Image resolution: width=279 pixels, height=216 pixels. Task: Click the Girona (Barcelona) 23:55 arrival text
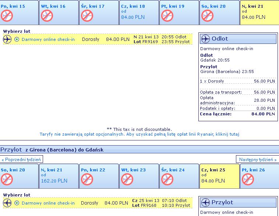(x=227, y=72)
